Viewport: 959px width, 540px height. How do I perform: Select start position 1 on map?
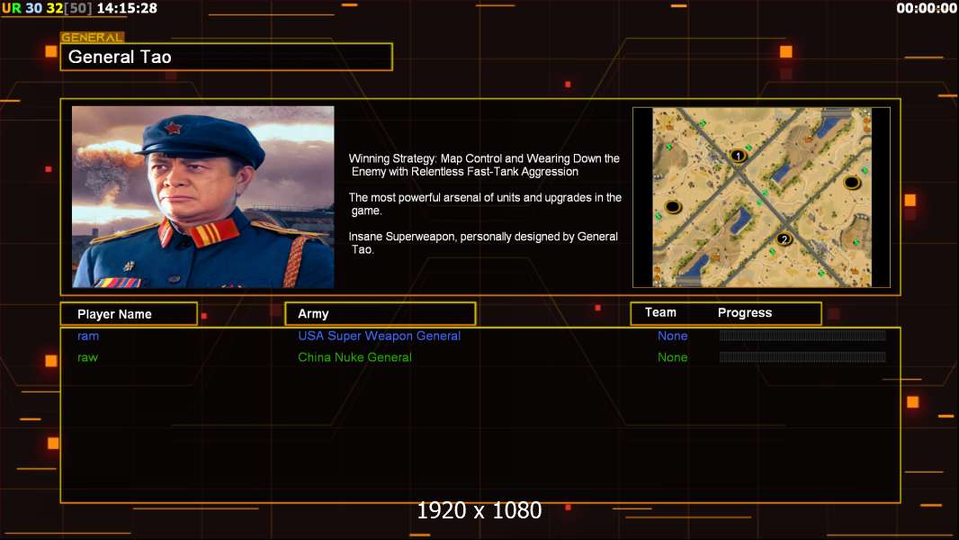click(739, 156)
